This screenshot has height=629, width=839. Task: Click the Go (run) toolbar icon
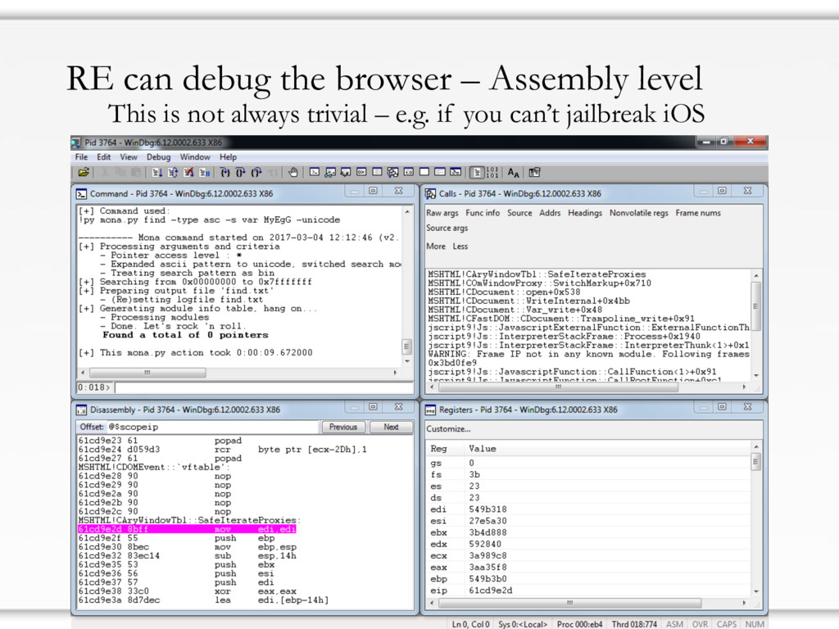point(156,172)
